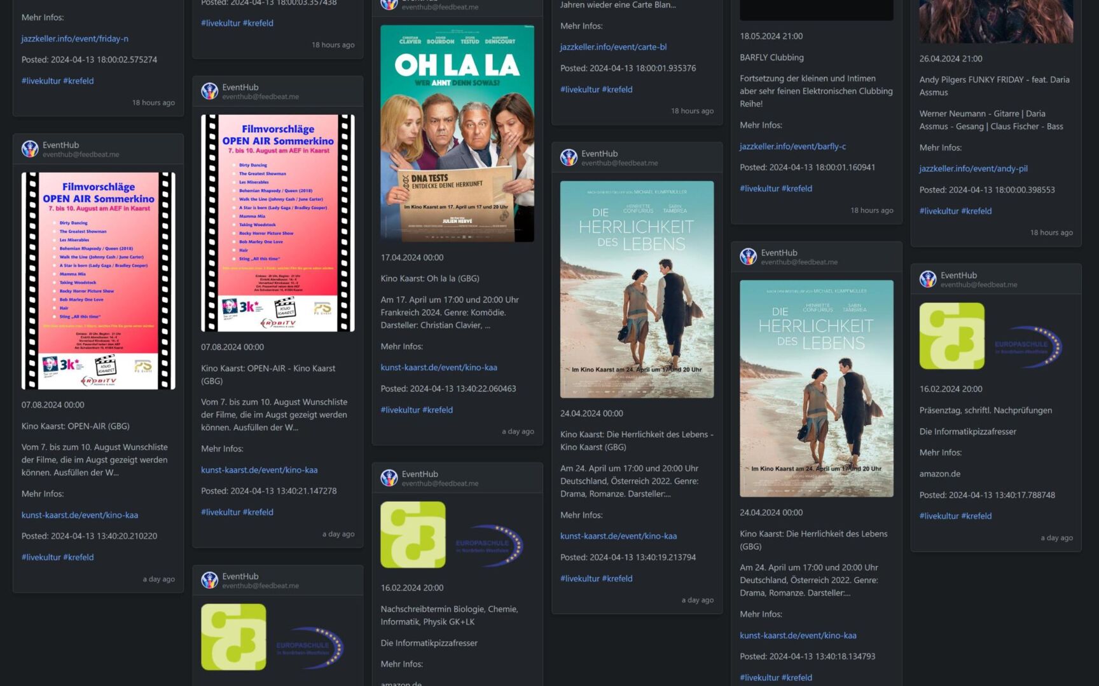
Task: Open EventHub avatar on Präsenztag post
Action: 928,279
